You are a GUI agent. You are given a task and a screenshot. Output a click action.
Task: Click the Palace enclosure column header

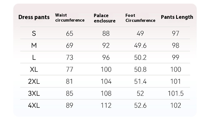point(104,18)
